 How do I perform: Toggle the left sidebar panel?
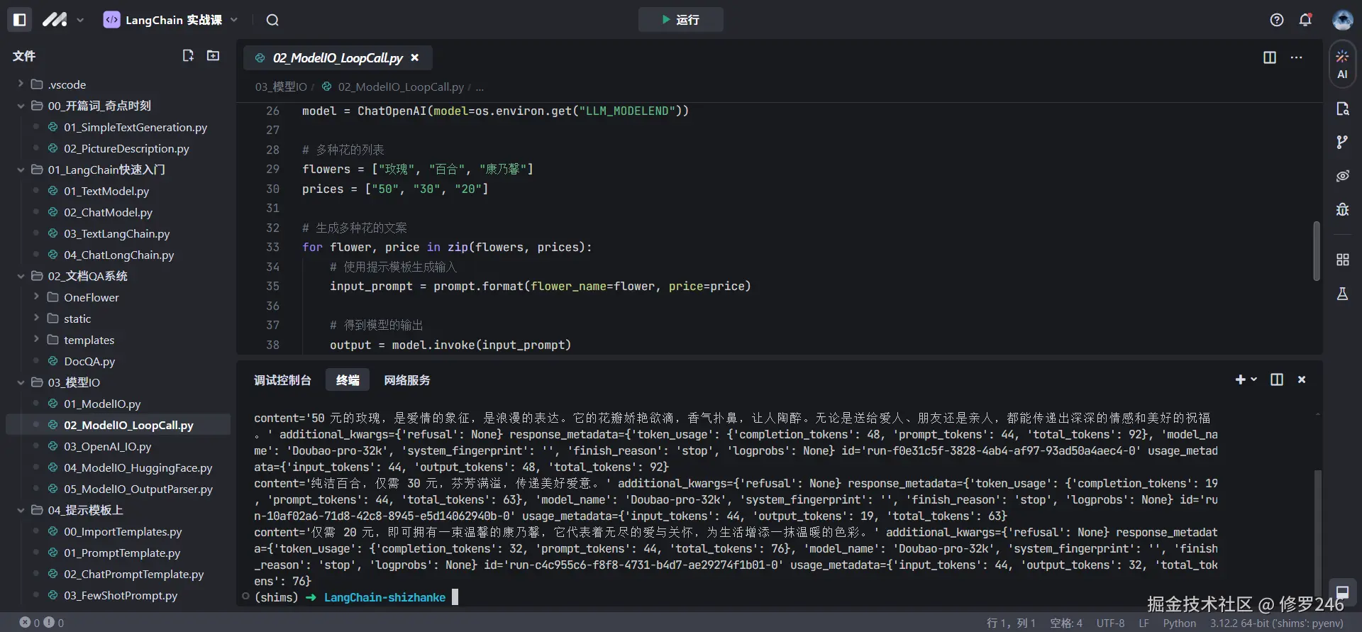tap(20, 20)
